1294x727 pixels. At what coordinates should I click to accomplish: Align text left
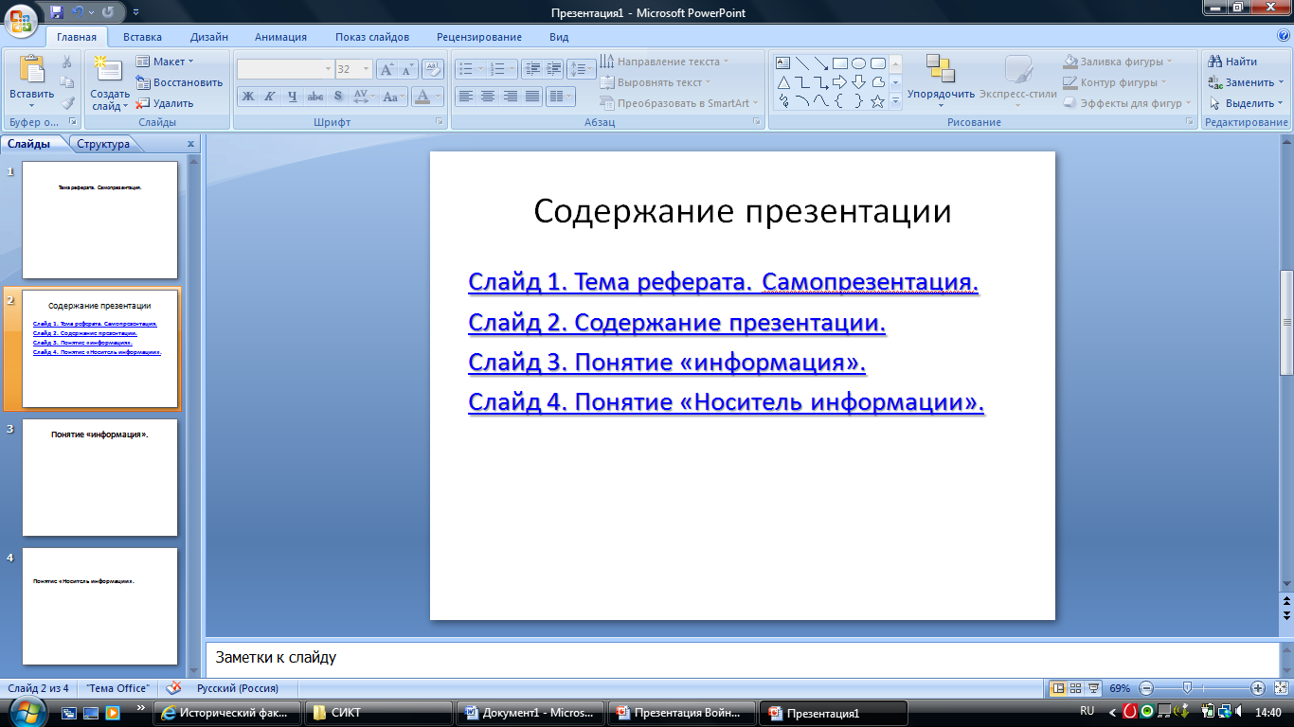tap(465, 97)
